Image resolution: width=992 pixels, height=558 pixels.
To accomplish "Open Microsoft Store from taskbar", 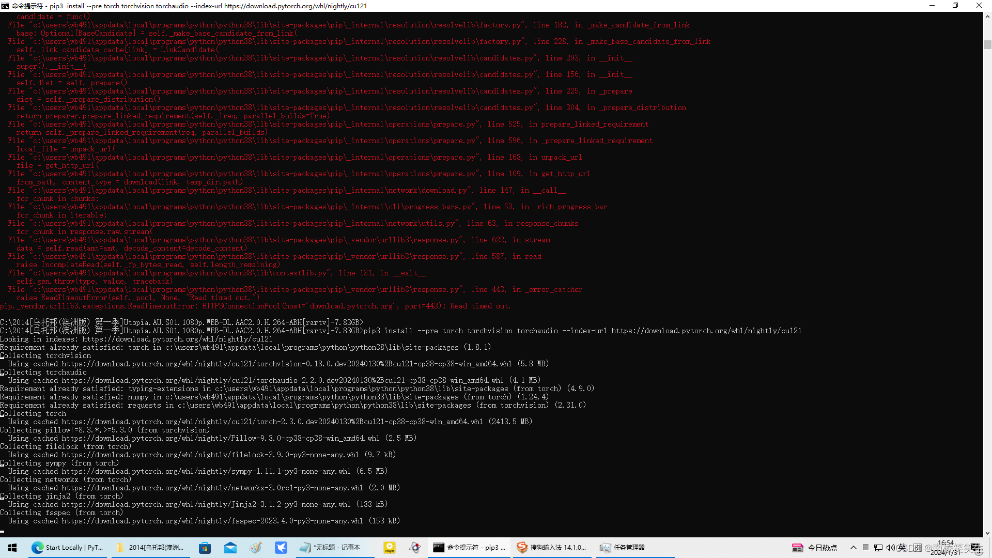I will pos(205,548).
